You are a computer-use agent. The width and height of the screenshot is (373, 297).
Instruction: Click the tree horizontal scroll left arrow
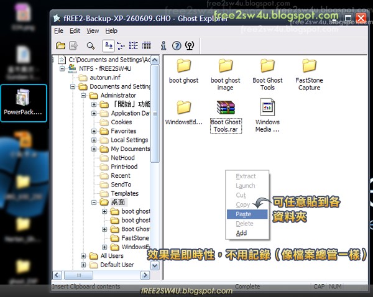coord(57,275)
